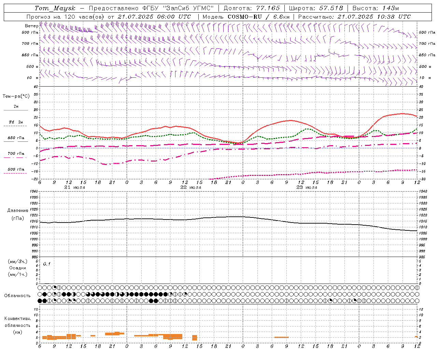The width and height of the screenshot is (437, 349).
Task: Click the (мм/1ч.) precipitation unit label
Action: [18, 274]
